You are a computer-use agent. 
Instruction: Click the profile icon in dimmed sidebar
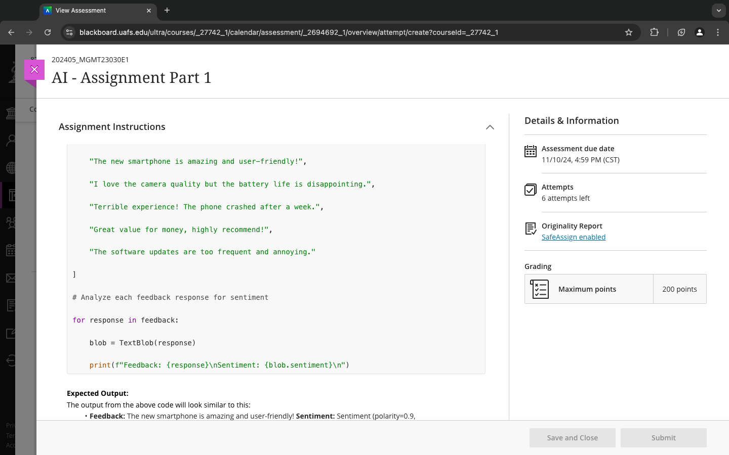[11, 140]
